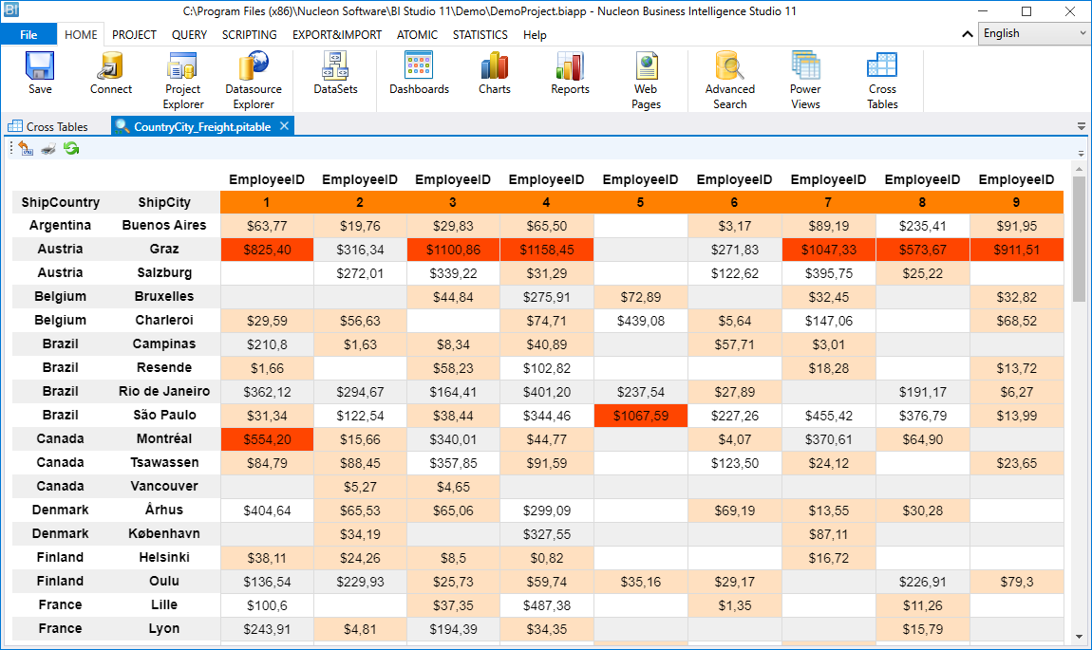
Task: Click the scrollbar up arrow
Action: point(1080,169)
